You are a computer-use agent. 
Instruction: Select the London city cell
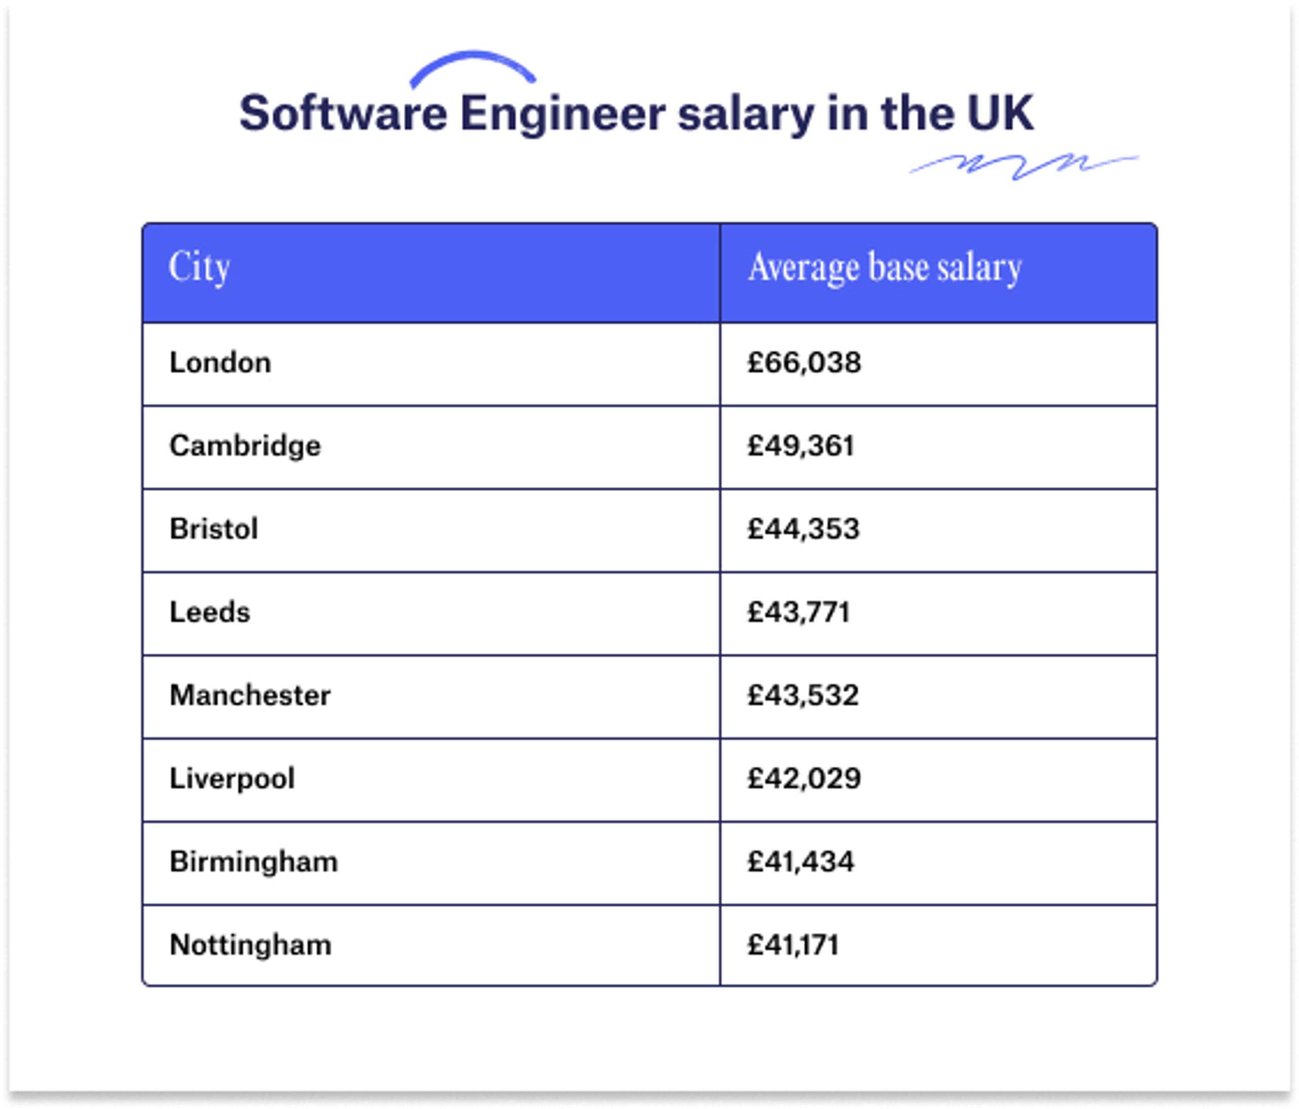431,364
